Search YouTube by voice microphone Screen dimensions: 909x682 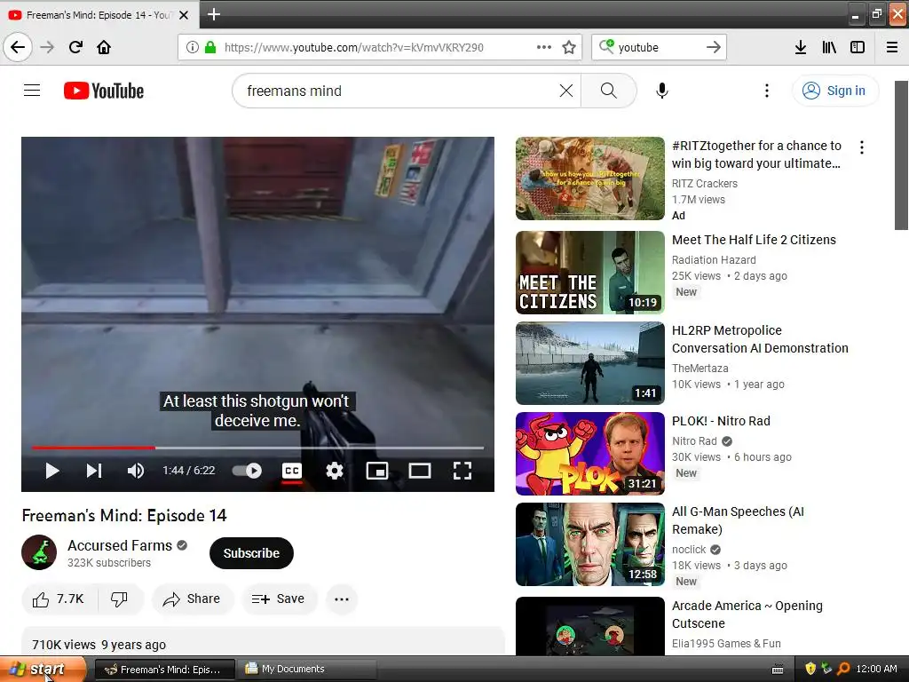(662, 91)
